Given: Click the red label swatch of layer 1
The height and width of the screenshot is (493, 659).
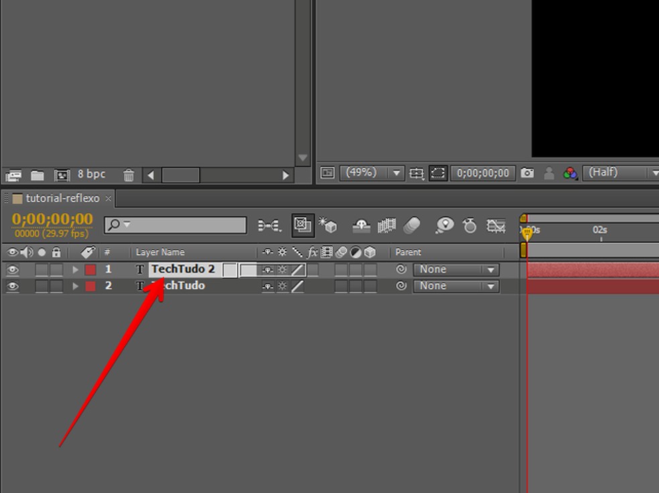Looking at the screenshot, I should point(90,269).
